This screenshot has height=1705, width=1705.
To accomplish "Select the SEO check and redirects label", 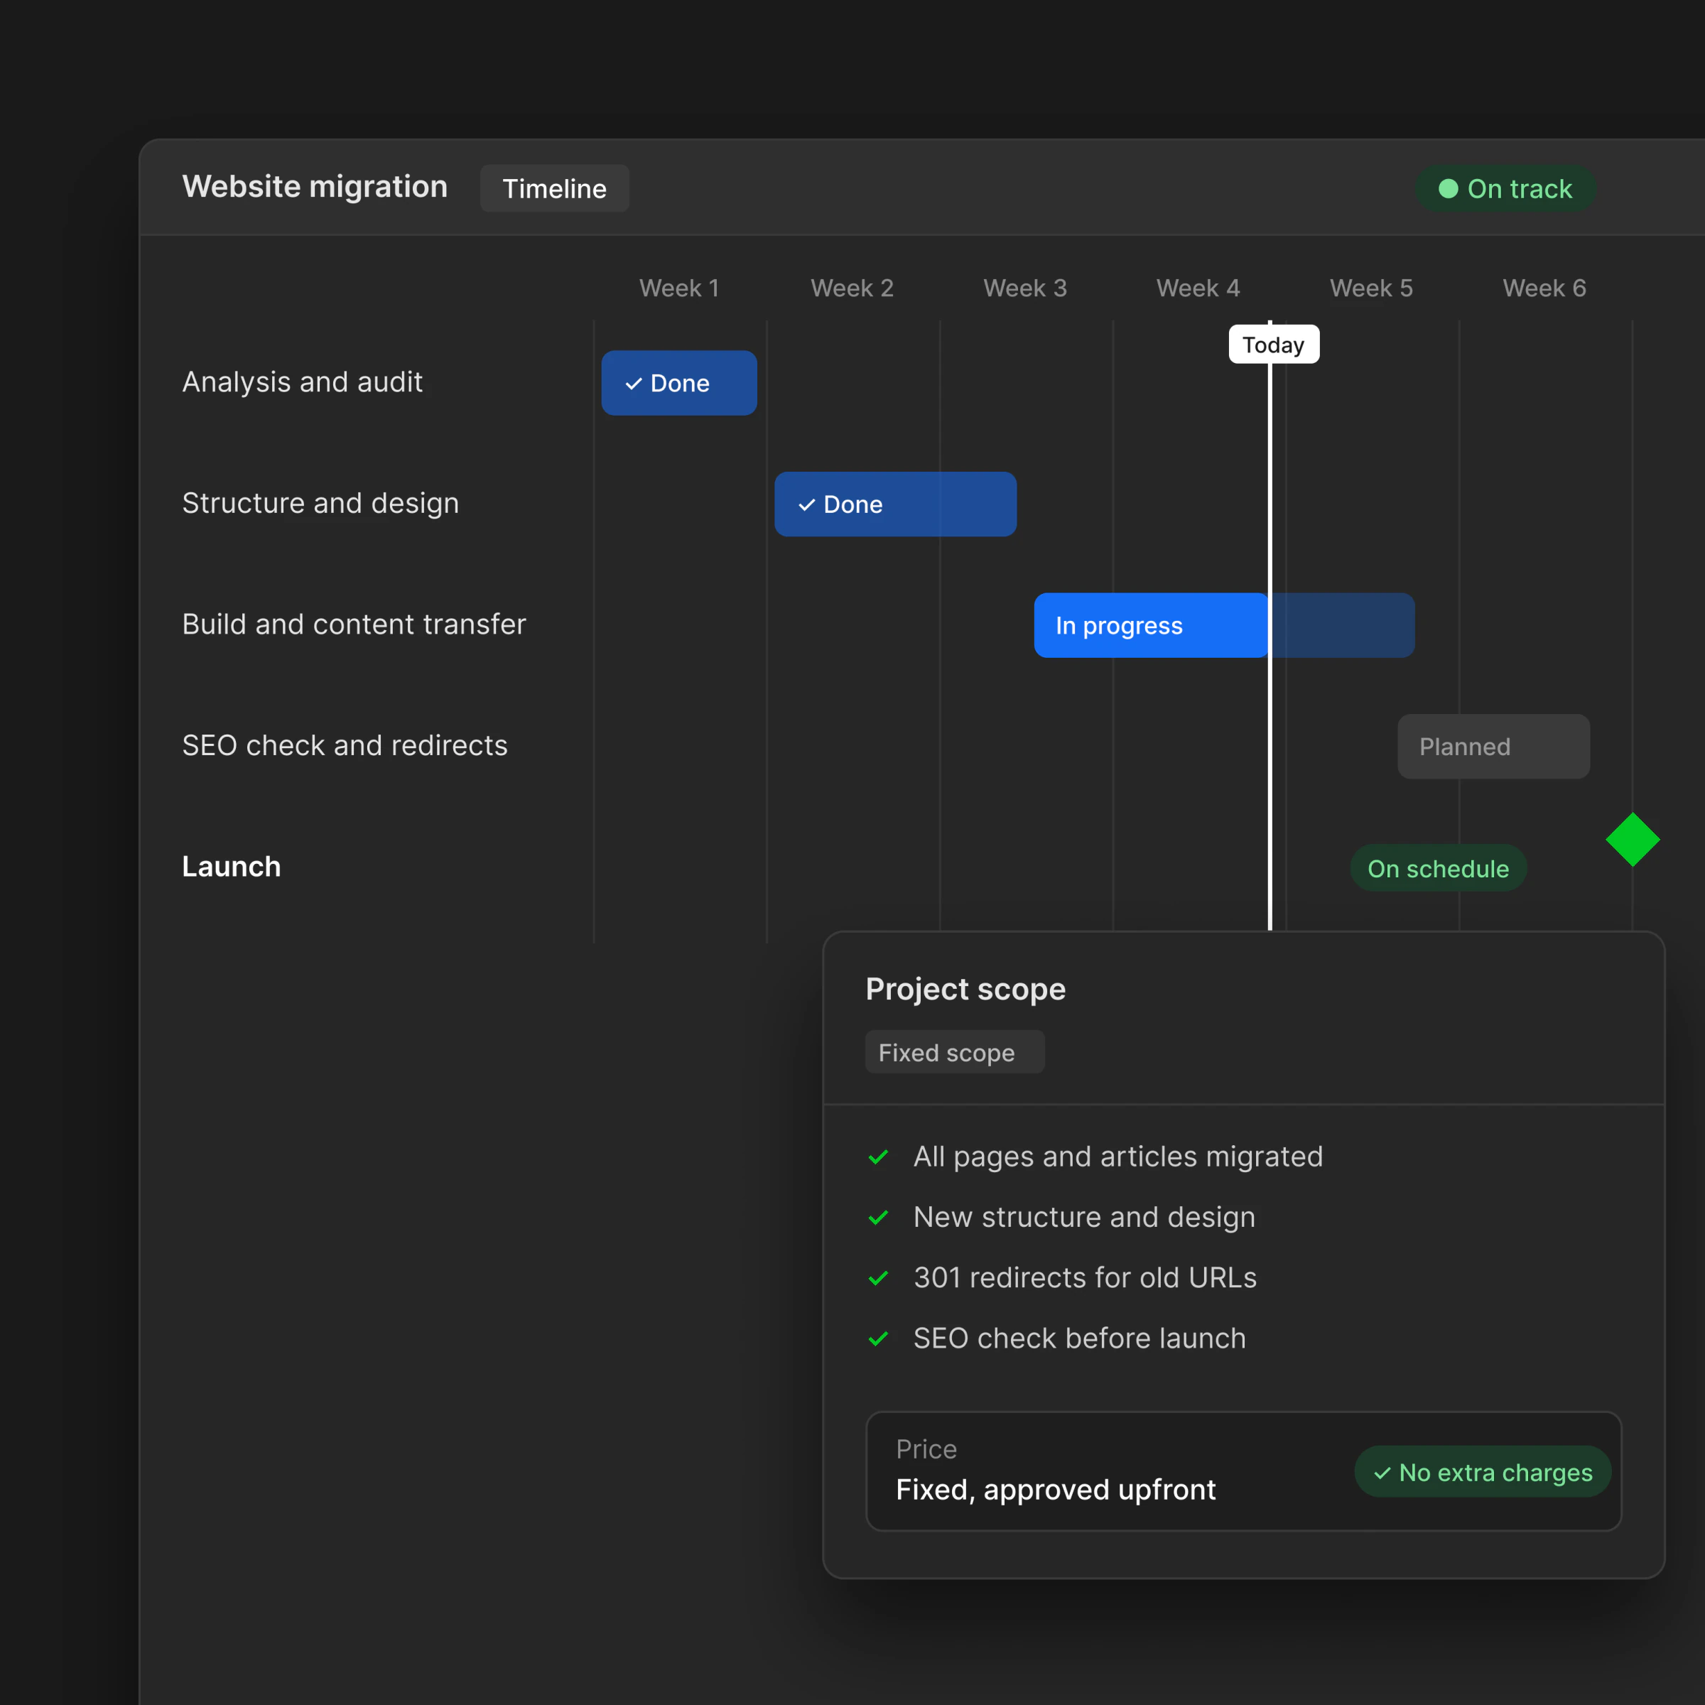I will (x=344, y=746).
